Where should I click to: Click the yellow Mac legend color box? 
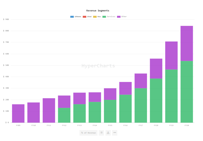(95, 17)
